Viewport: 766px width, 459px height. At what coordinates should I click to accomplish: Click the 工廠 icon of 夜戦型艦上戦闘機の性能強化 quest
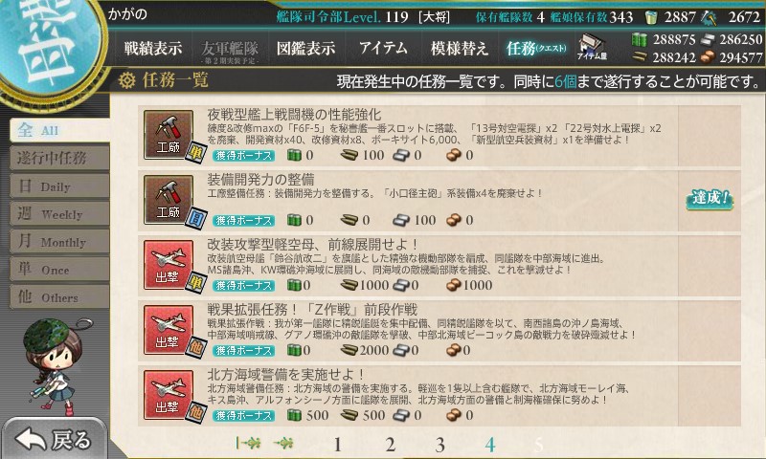pos(169,135)
